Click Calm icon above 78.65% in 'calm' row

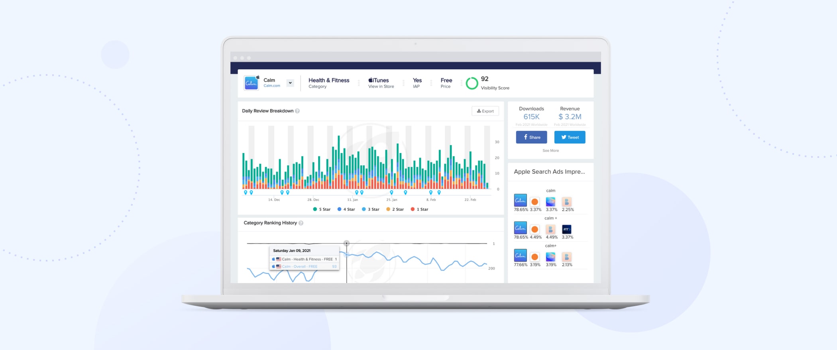click(520, 200)
